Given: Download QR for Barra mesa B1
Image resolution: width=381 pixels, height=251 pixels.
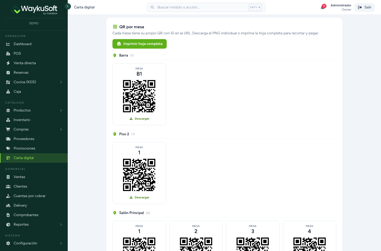Looking at the screenshot, I should click(x=139, y=119).
